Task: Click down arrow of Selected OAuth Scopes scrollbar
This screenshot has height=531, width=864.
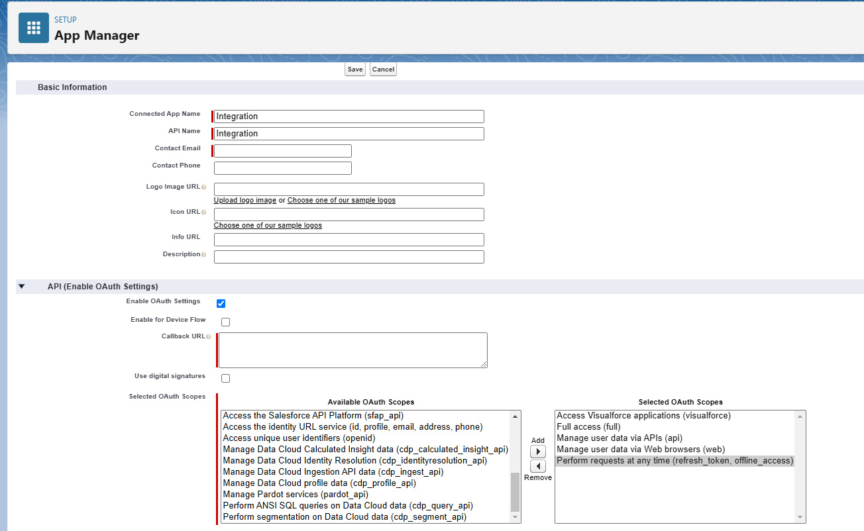Action: pyautogui.click(x=800, y=518)
